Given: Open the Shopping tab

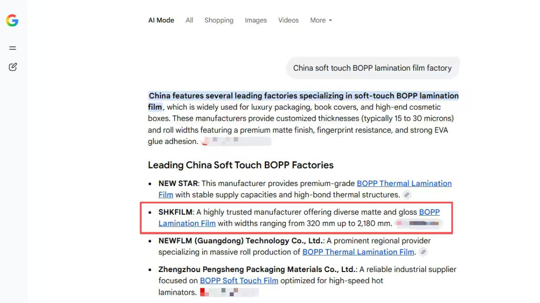Looking at the screenshot, I should tap(219, 20).
